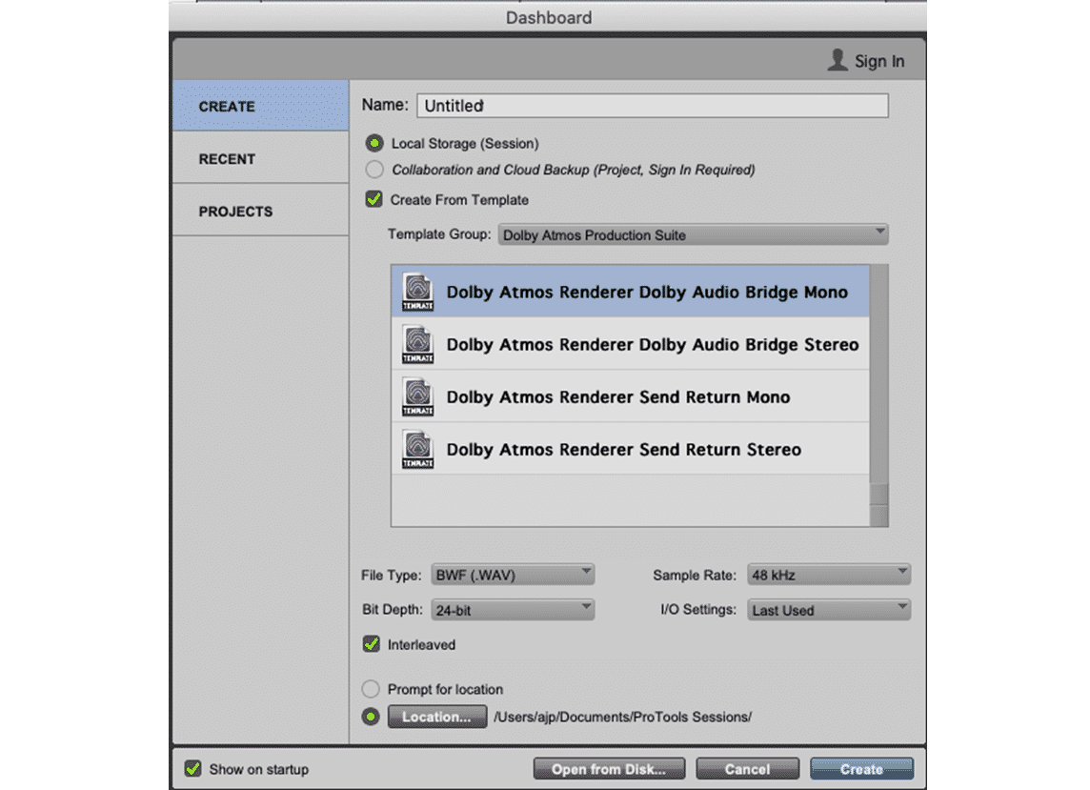Click the Open from Disk button

pyautogui.click(x=608, y=769)
